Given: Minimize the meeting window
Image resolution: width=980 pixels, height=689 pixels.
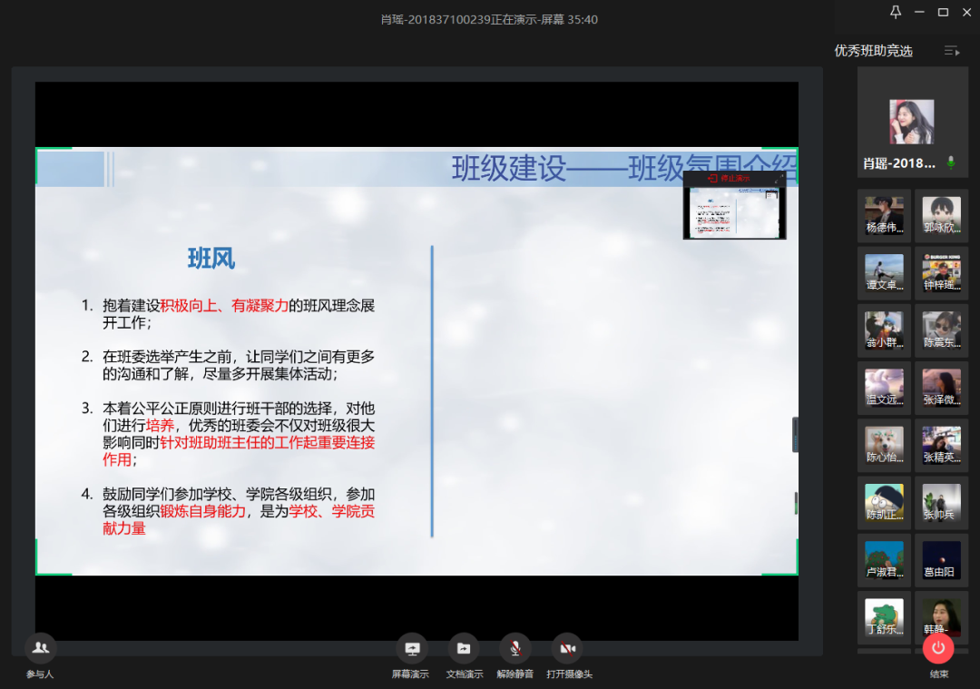Looking at the screenshot, I should click(x=919, y=12).
